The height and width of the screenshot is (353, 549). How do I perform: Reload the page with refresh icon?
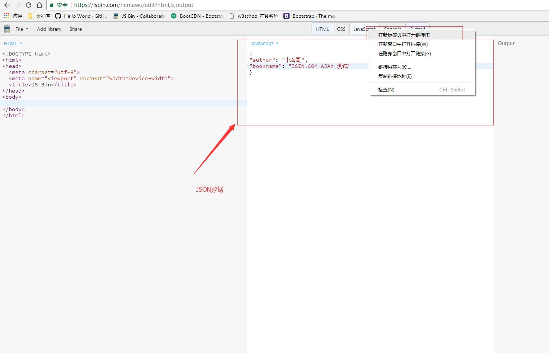(x=29, y=5)
